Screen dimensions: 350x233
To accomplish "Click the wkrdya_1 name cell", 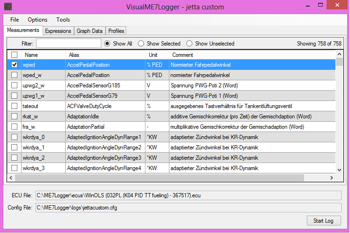I will pyautogui.click(x=43, y=148).
